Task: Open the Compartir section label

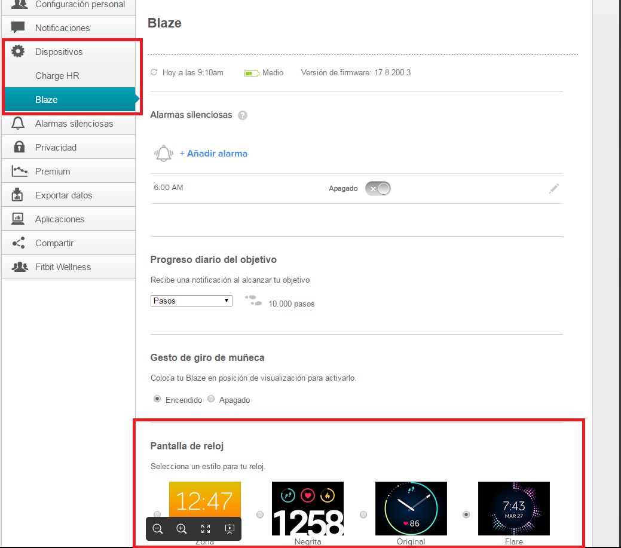Action: [x=54, y=243]
